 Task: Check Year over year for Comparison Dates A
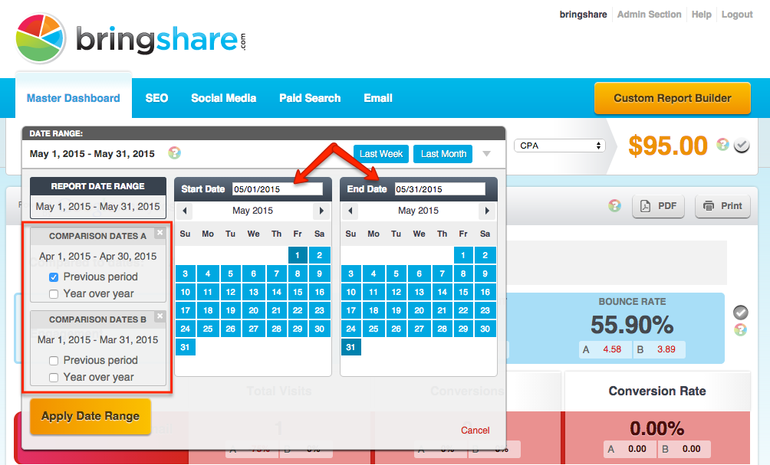tap(54, 294)
